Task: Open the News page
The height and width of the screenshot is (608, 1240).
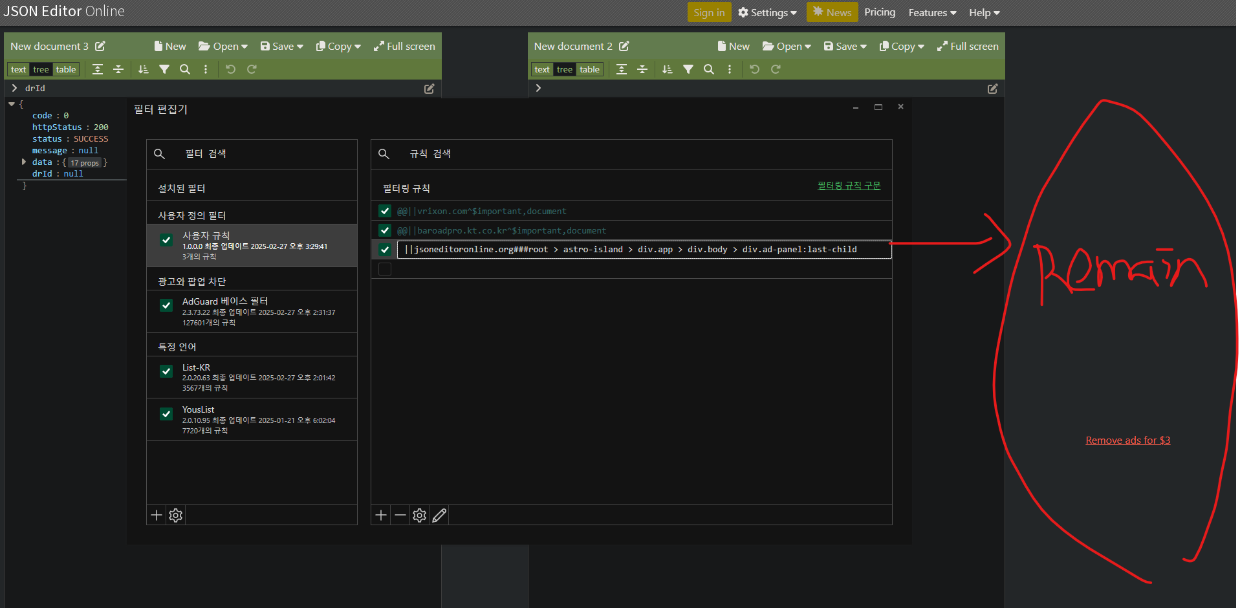Action: pos(832,12)
